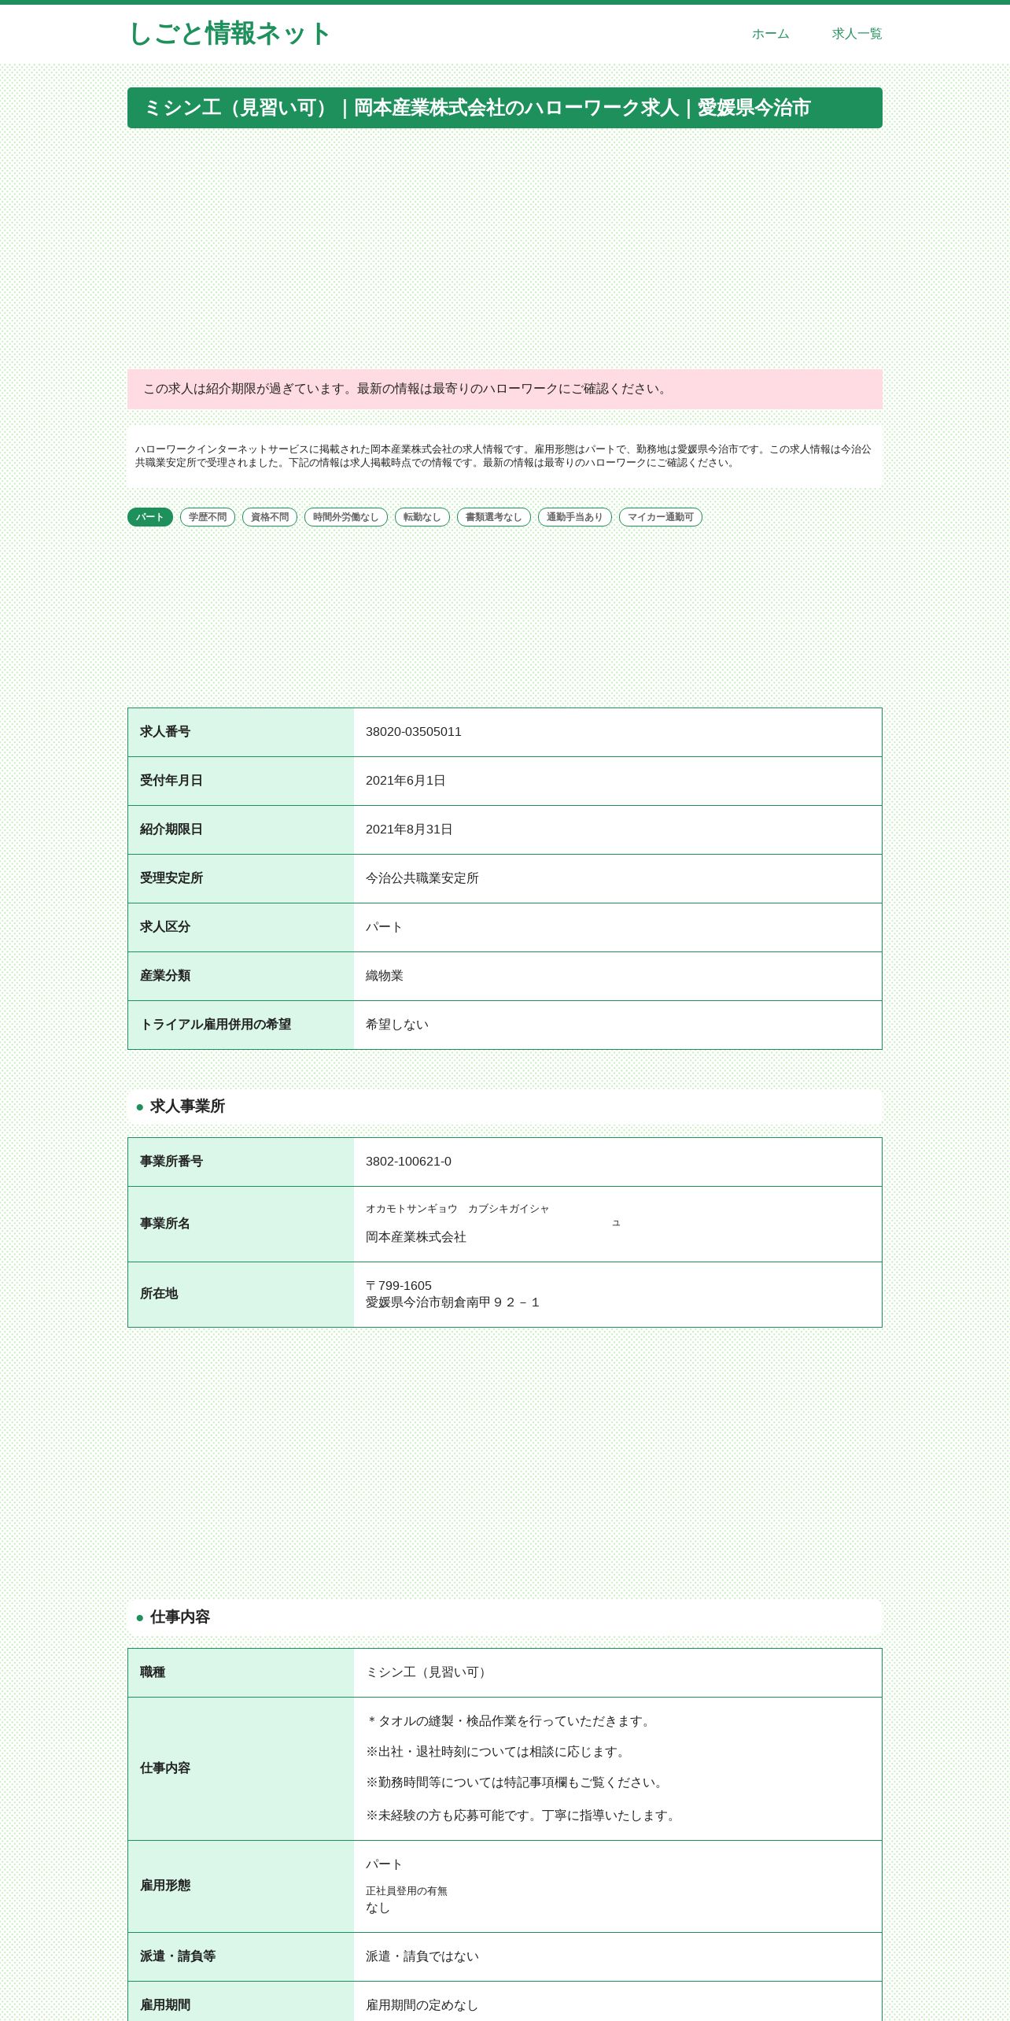The height and width of the screenshot is (2021, 1010).
Task: Select the 資格不問 tag
Action: [x=270, y=517]
